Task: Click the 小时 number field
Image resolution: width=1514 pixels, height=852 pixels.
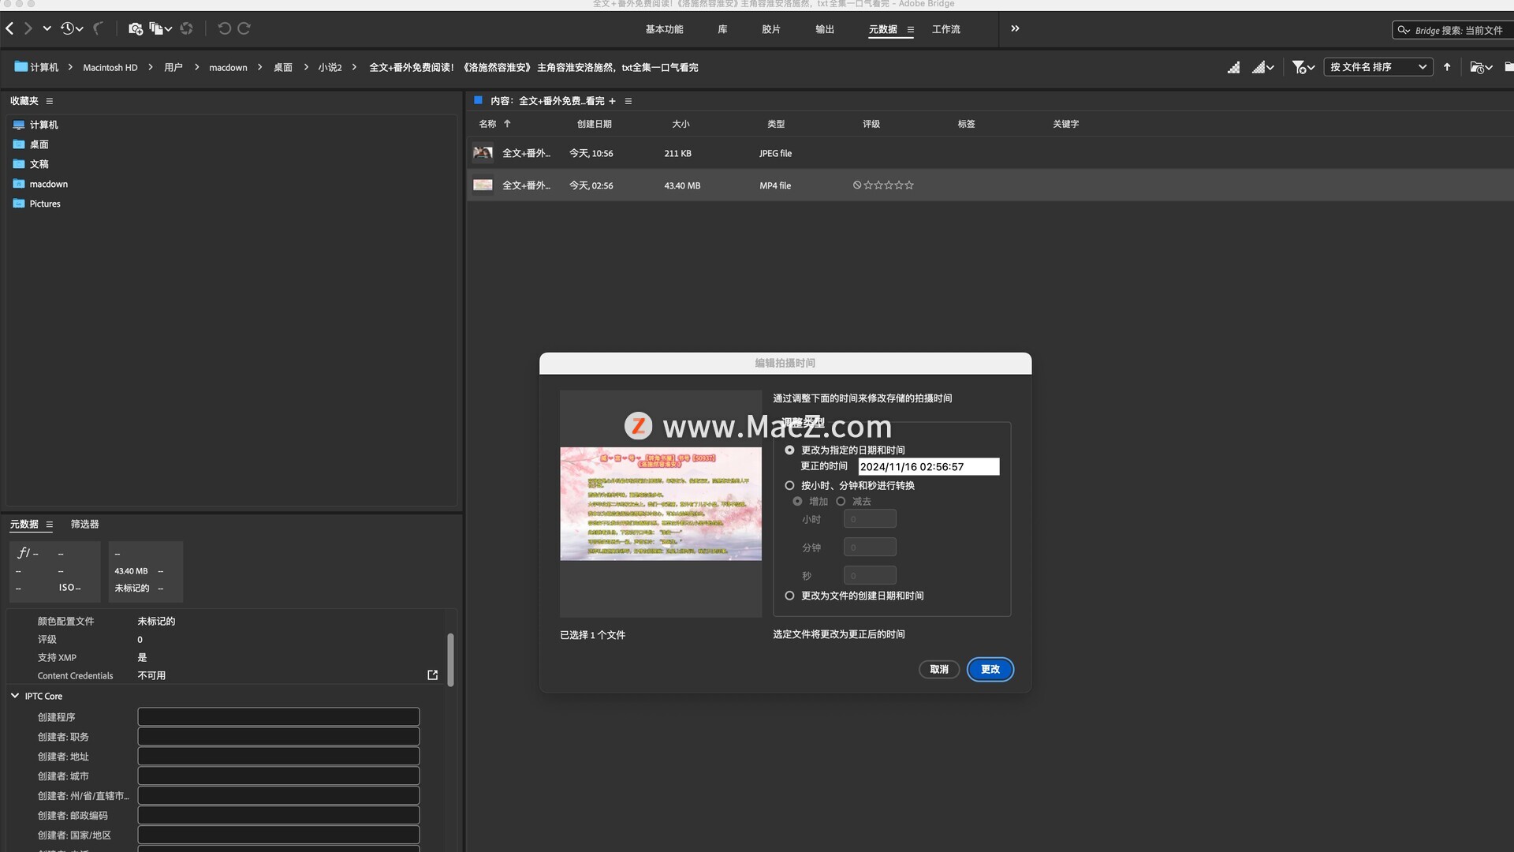Action: (870, 519)
